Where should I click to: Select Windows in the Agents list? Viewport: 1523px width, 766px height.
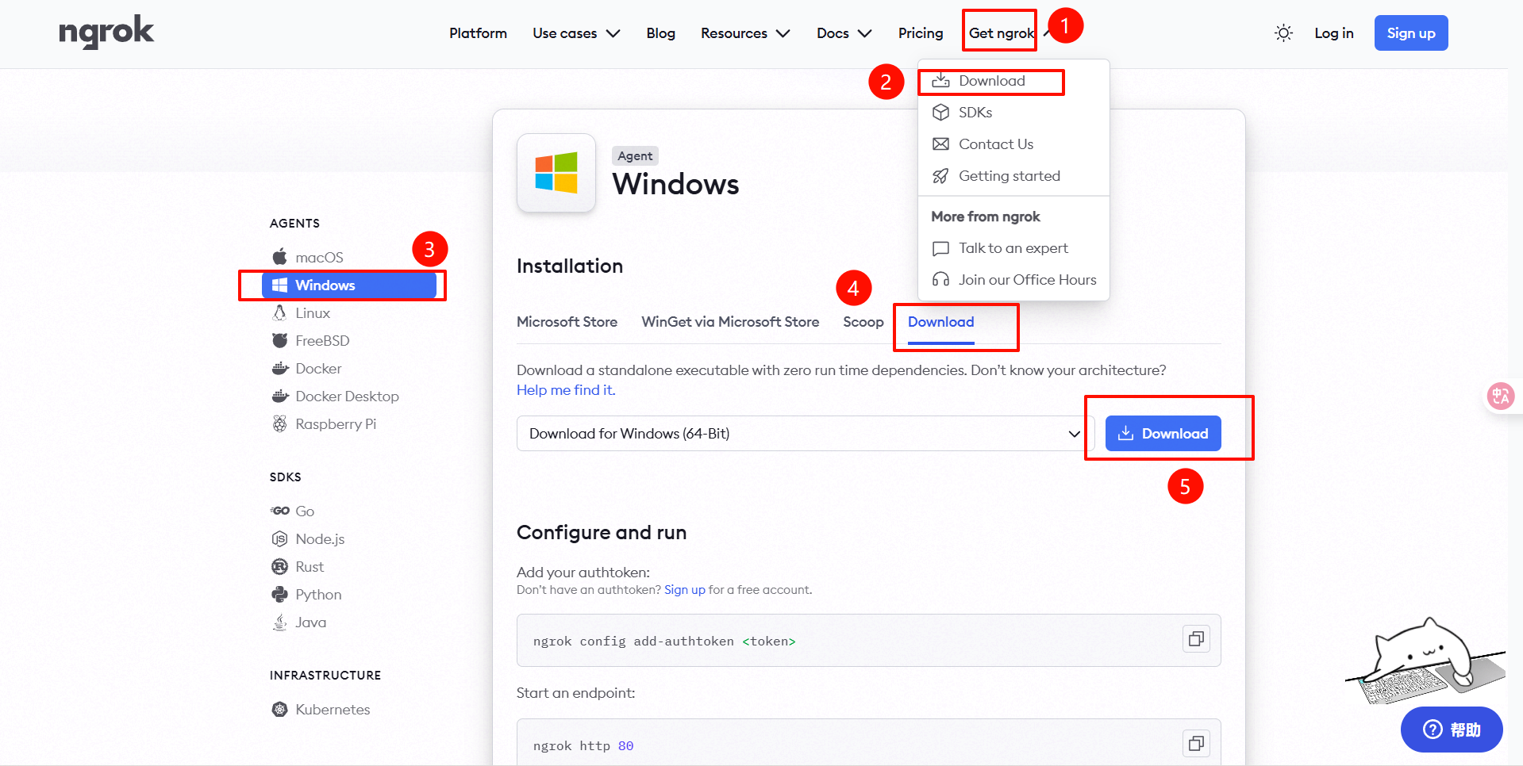349,285
